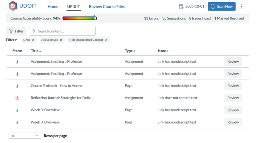The height and width of the screenshot is (143, 256).
Task: Review the first Emailing a Professor issue
Action: [233, 61]
